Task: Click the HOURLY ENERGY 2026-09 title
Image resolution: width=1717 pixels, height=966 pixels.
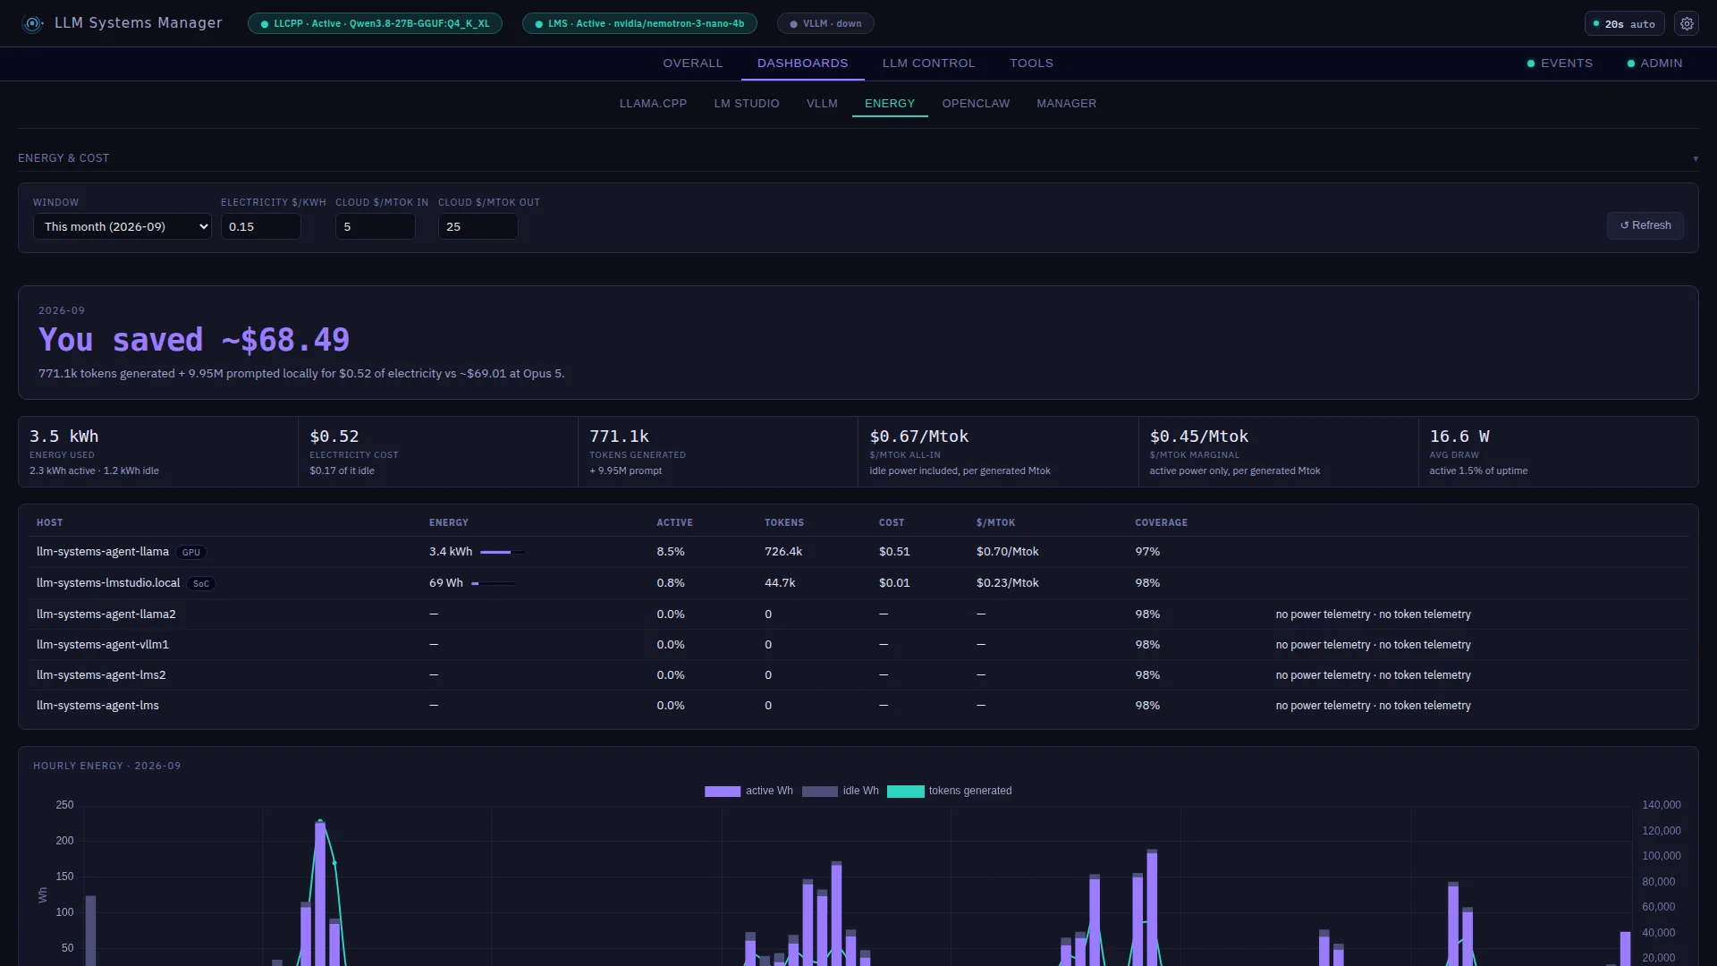Action: click(x=107, y=767)
